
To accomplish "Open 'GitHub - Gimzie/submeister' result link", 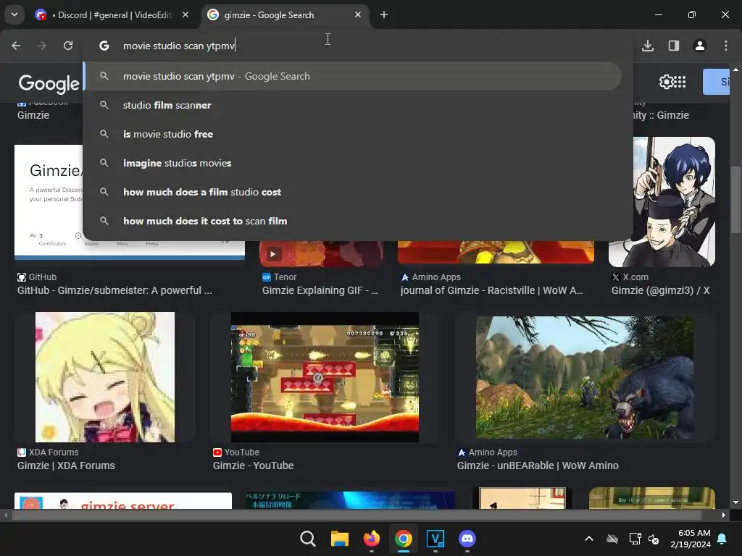I will [115, 290].
